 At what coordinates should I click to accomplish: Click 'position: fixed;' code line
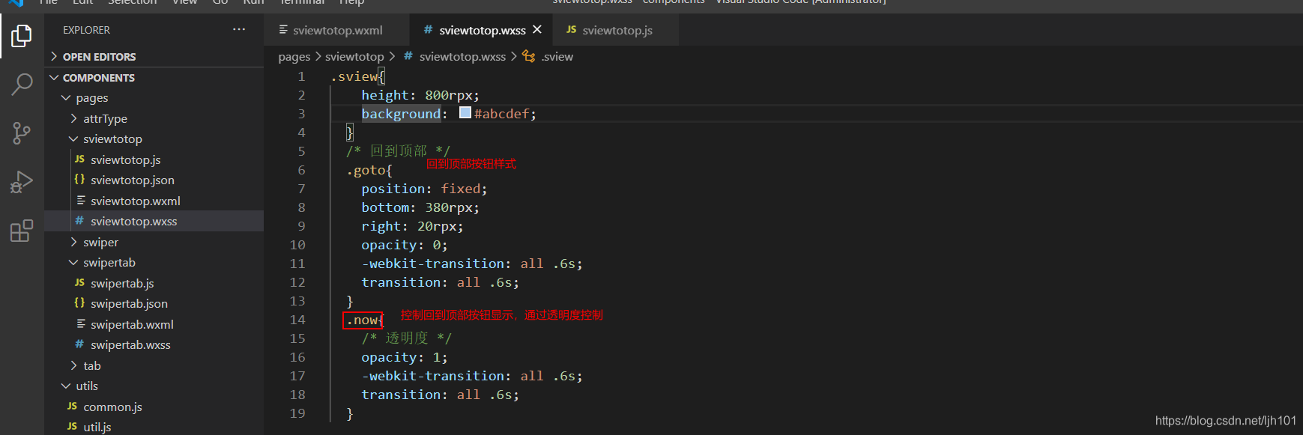tap(424, 189)
